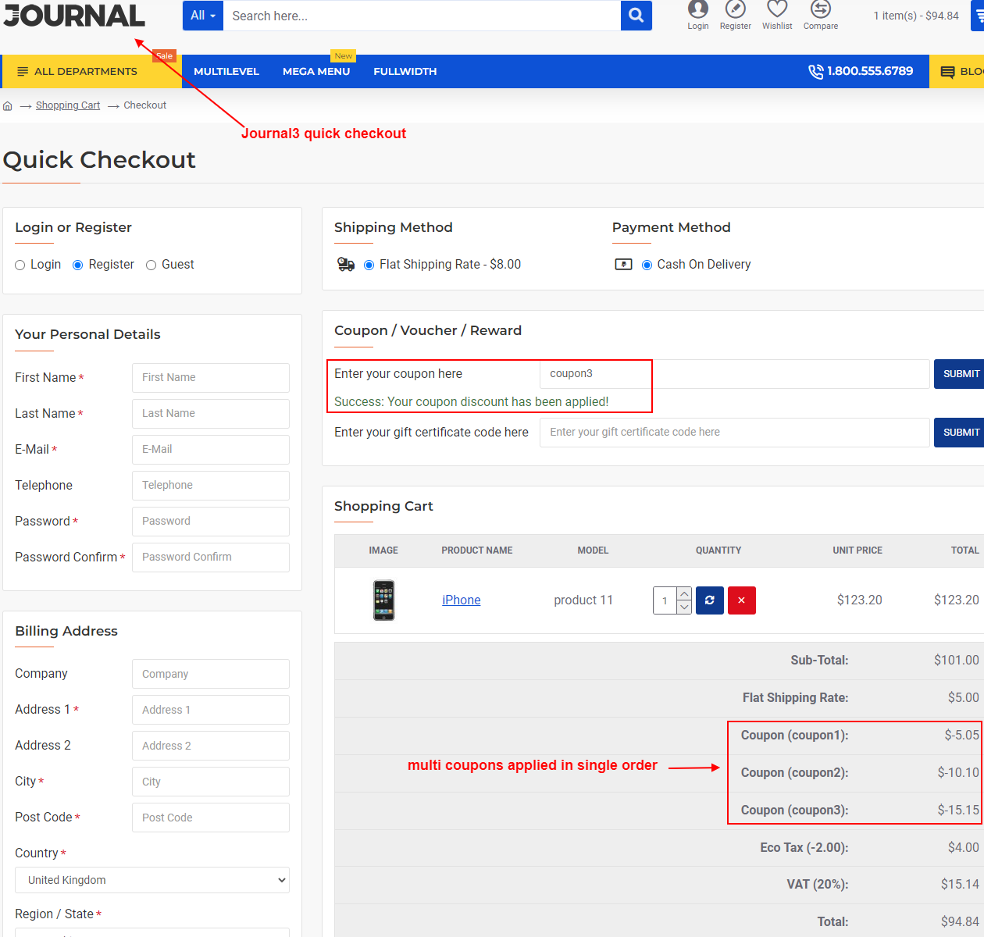Open the Compare icon
The width and height of the screenshot is (984, 937).
820,9
